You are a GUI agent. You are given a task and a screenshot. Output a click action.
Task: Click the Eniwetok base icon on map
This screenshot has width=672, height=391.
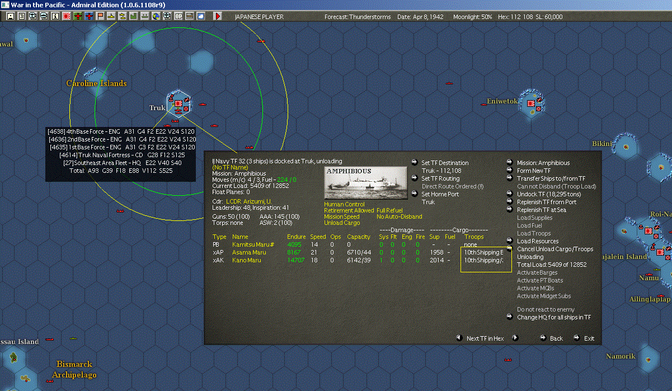pyautogui.click(x=530, y=103)
